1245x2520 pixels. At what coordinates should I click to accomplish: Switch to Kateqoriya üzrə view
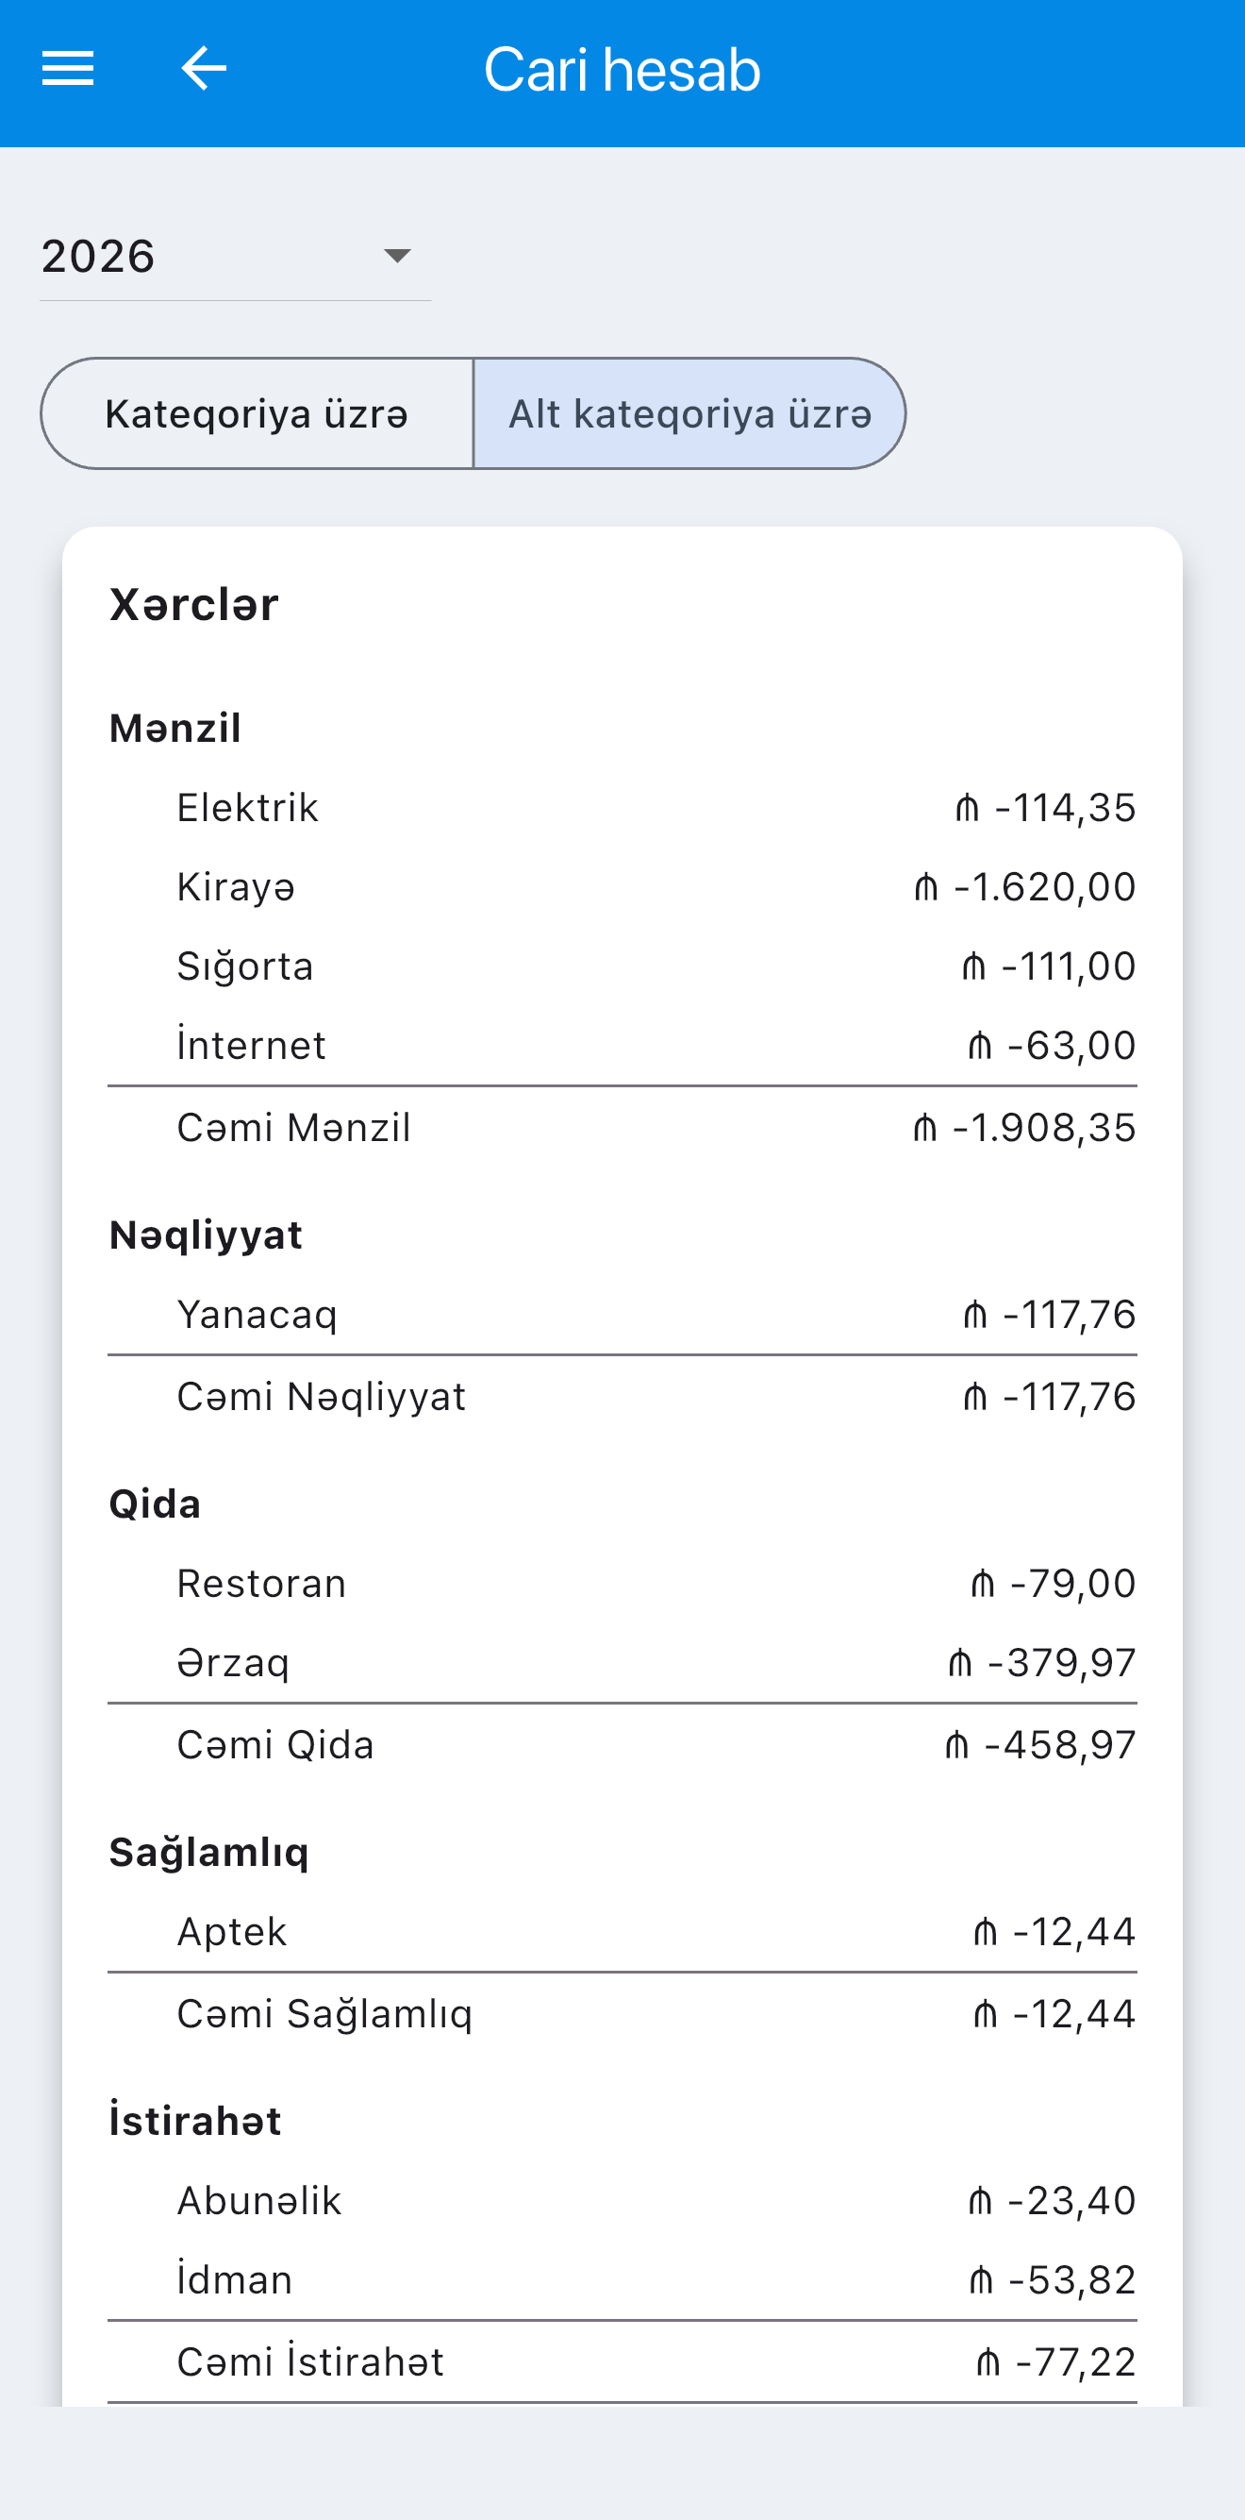pyautogui.click(x=257, y=413)
